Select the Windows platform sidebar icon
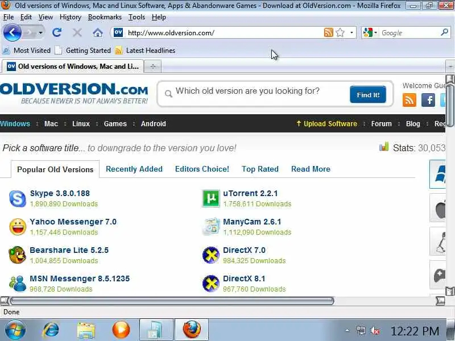Viewport: 455px width, 341px height. point(437,174)
